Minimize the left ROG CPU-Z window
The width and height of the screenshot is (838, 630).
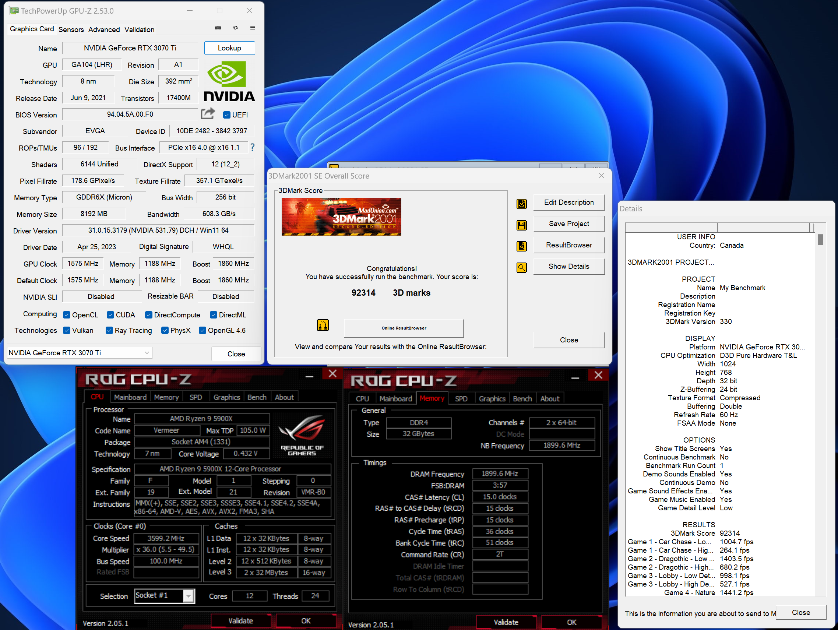pos(310,376)
